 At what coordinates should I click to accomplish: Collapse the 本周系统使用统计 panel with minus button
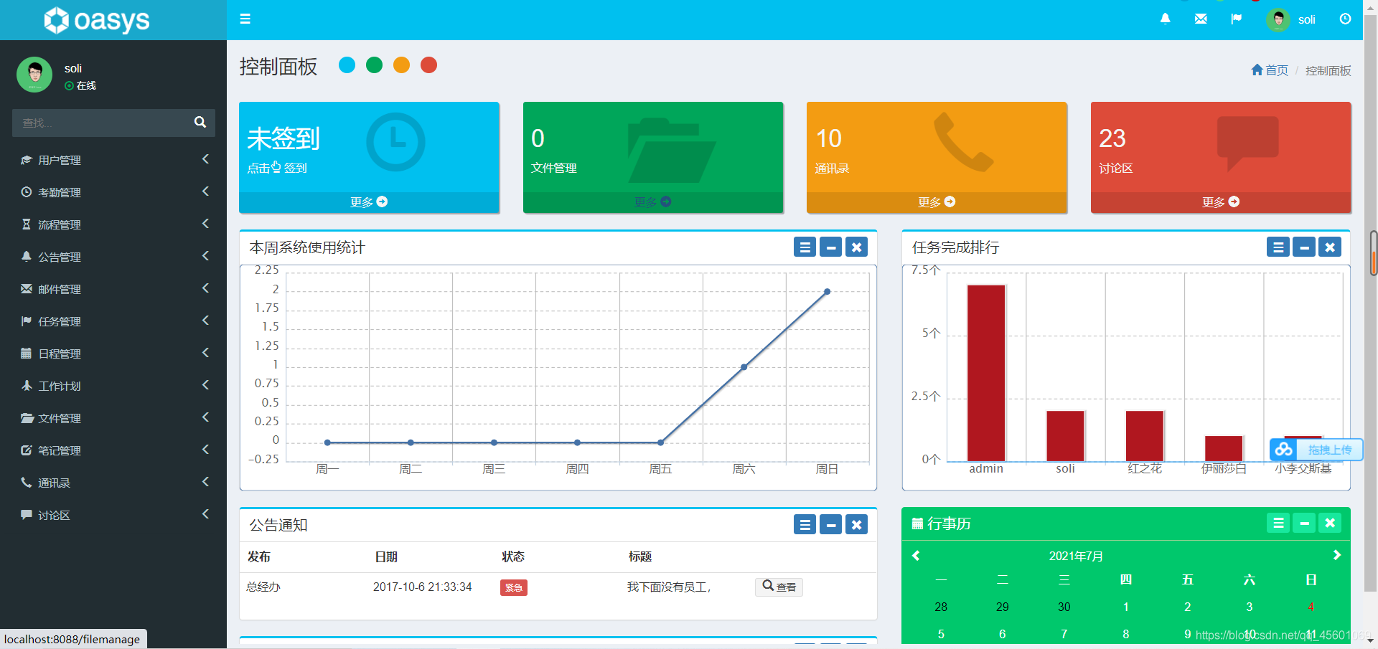point(830,247)
